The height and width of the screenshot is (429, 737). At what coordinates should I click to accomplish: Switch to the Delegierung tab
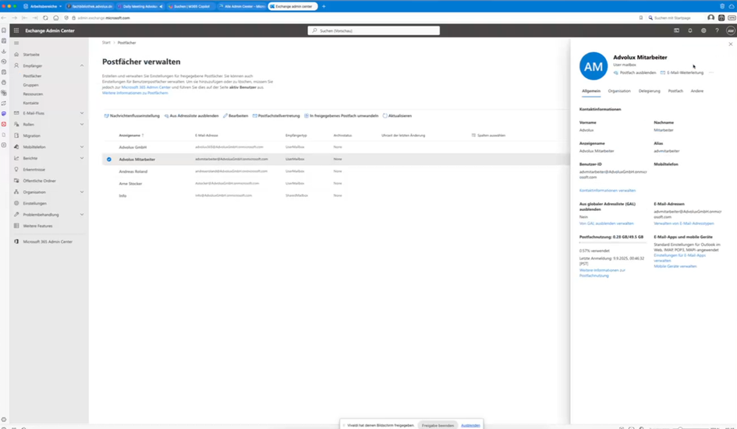tap(649, 91)
